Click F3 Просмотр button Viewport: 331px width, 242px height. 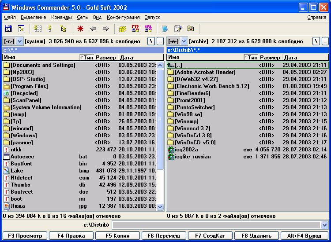pyautogui.click(x=25, y=236)
